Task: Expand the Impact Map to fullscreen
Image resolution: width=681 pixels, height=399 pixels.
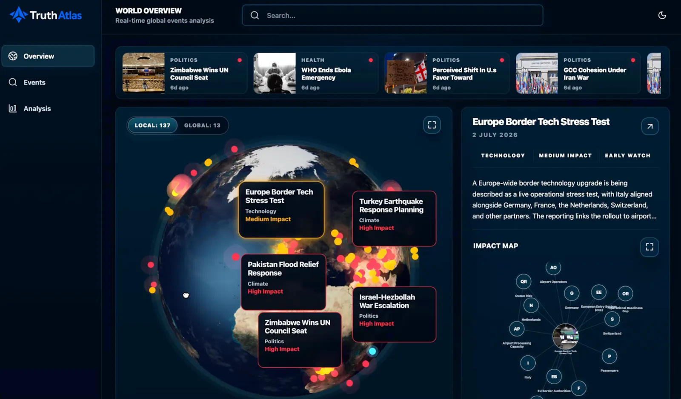Action: click(650, 247)
